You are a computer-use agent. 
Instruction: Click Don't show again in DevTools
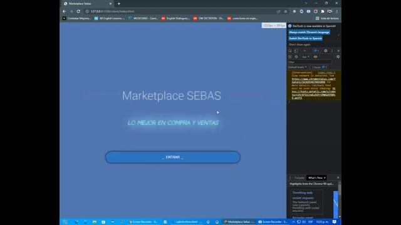click(299, 44)
